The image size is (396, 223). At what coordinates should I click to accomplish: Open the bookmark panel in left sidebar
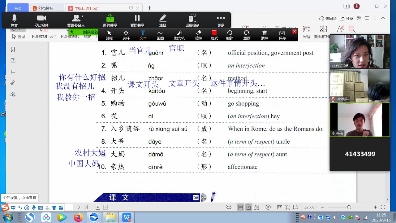(x=13, y=49)
